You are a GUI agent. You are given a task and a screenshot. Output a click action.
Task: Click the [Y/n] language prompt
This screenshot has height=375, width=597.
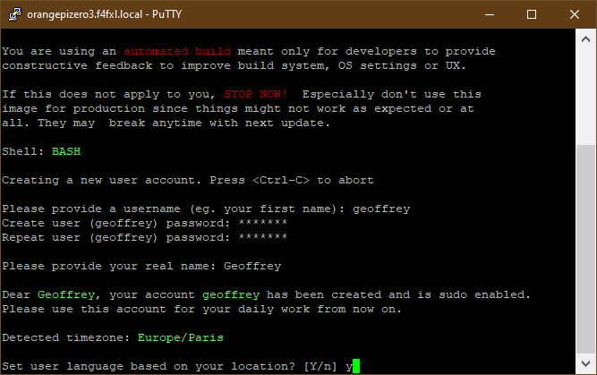[x=320, y=366]
